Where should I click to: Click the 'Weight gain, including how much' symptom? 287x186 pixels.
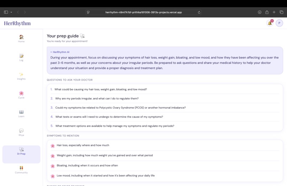click(x=105, y=155)
